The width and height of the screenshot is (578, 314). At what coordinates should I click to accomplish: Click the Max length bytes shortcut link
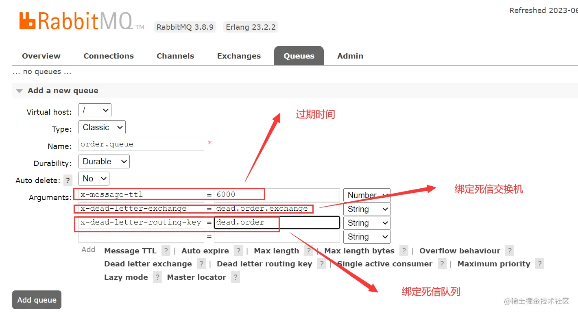pyautogui.click(x=359, y=251)
